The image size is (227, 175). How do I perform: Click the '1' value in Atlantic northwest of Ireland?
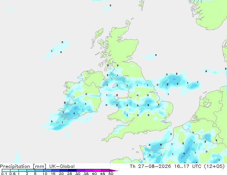52,51
